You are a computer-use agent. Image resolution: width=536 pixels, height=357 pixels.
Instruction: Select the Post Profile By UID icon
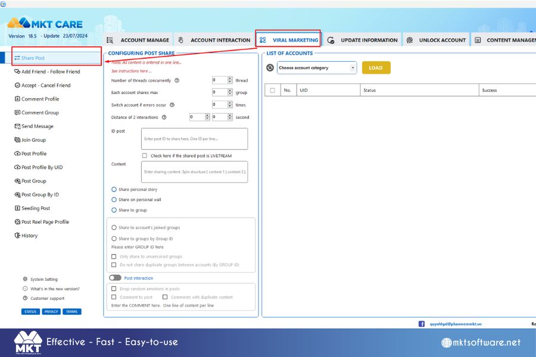(17, 167)
